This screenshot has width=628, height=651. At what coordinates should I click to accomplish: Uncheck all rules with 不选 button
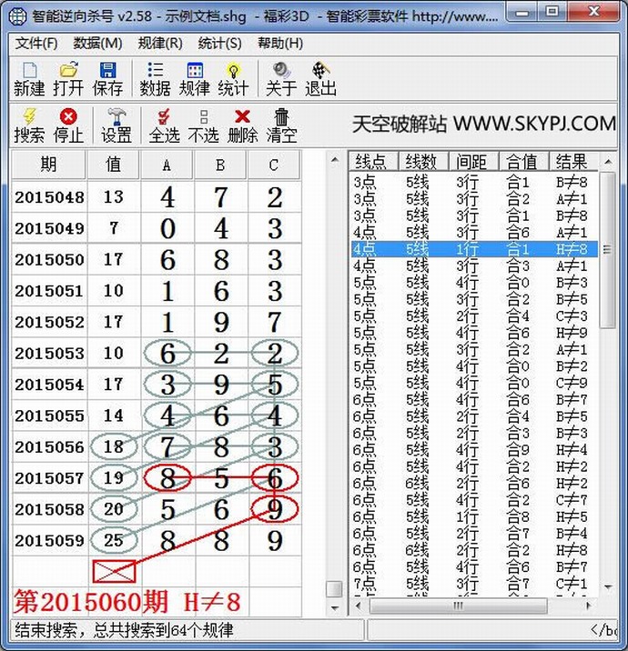click(x=203, y=125)
